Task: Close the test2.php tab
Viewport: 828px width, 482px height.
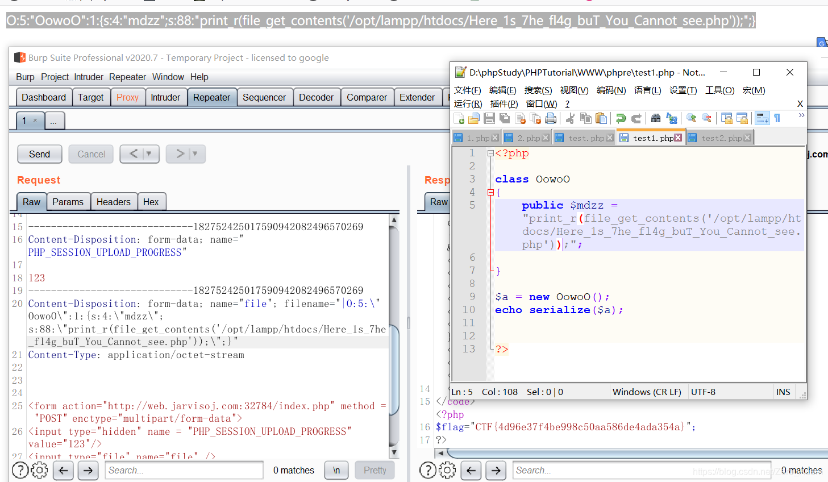Action: (747, 138)
